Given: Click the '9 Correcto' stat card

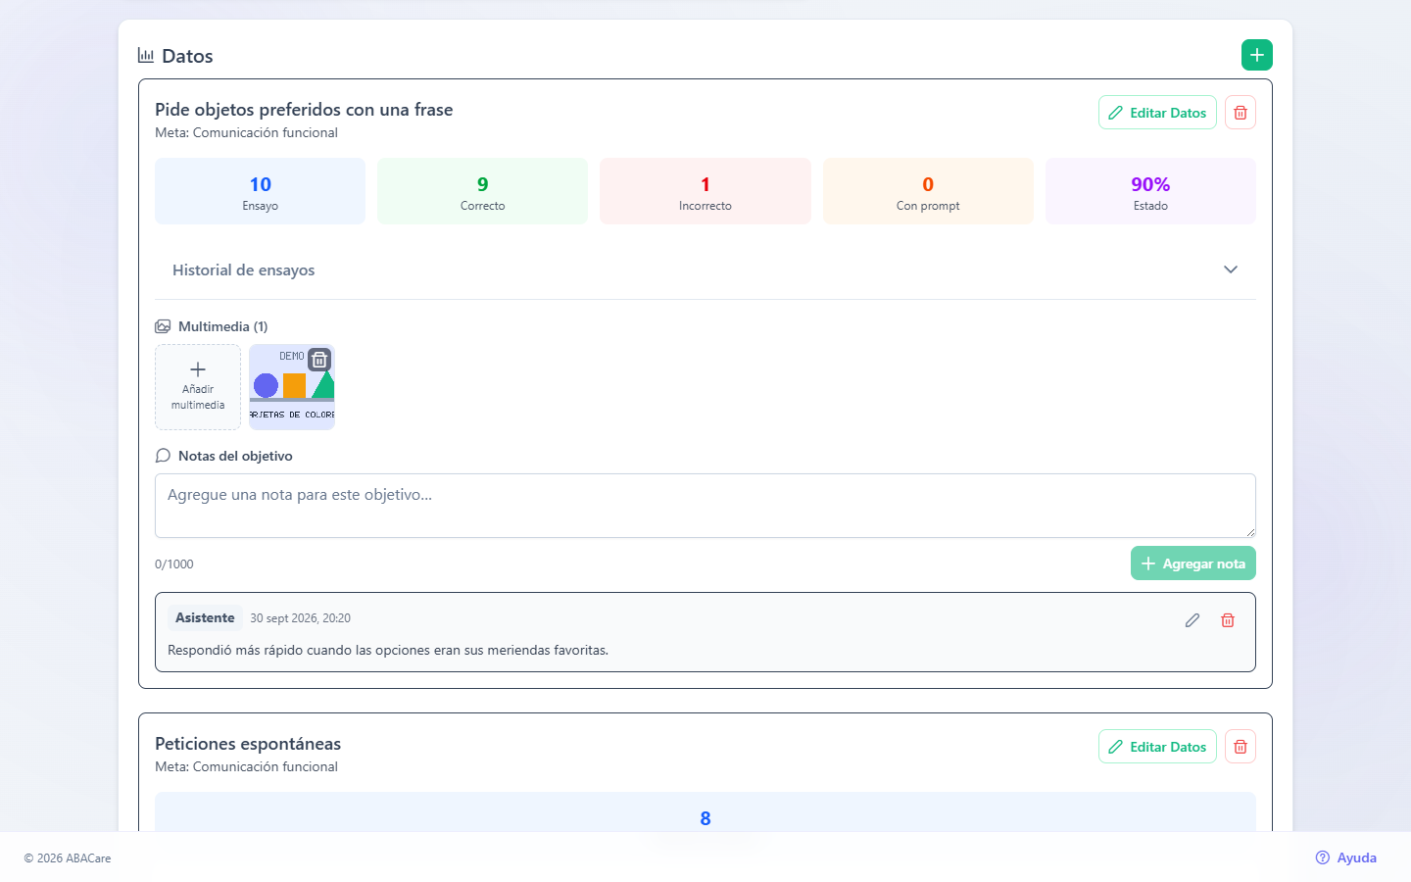Looking at the screenshot, I should click(x=483, y=191).
